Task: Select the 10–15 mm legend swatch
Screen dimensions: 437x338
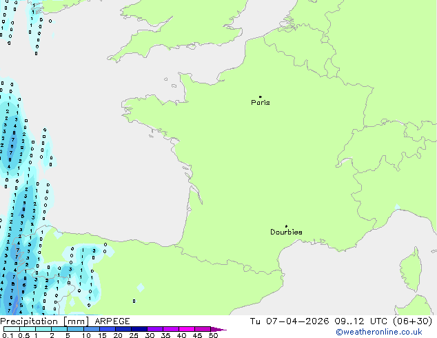Action: (x=91, y=329)
